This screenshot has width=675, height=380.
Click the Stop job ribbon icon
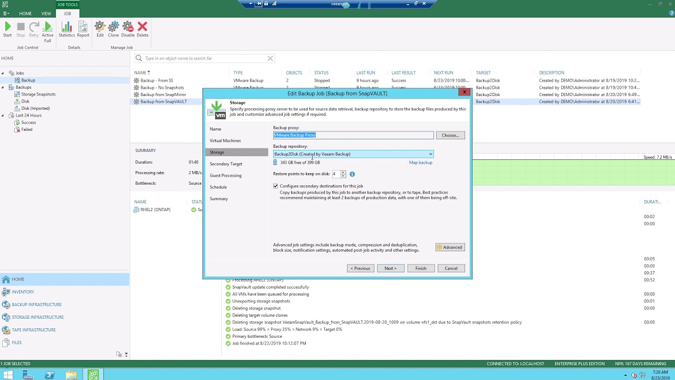(x=21, y=30)
